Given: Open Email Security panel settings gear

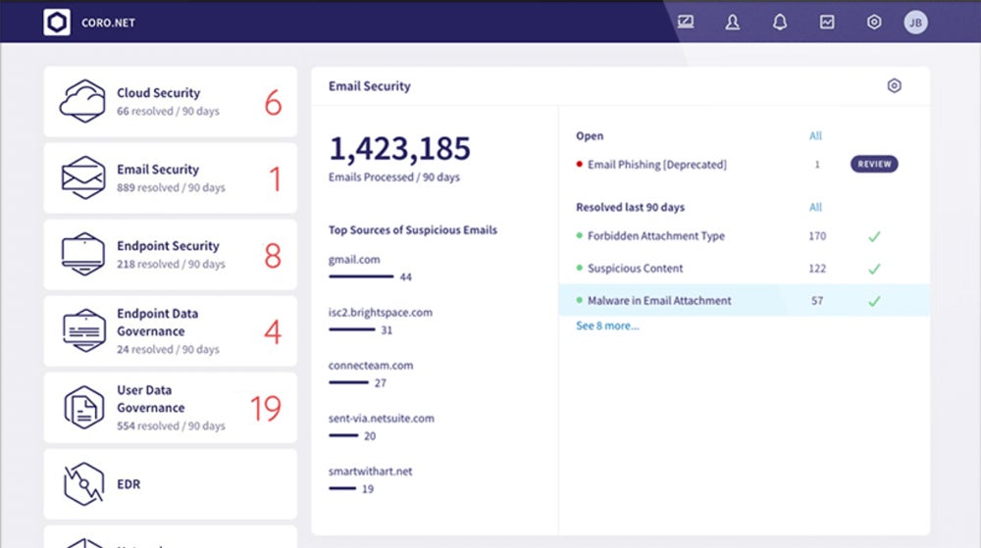Looking at the screenshot, I should pos(894,86).
